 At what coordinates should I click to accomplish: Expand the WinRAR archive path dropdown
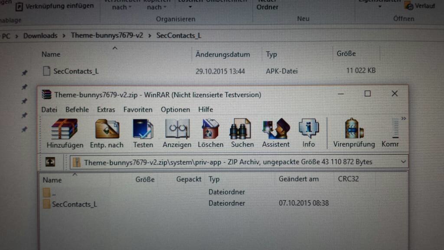(x=403, y=162)
